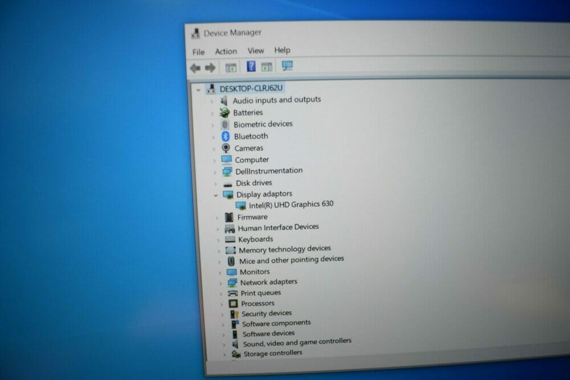Click the Human Interface Devices icon
570x380 pixels.
point(229,228)
